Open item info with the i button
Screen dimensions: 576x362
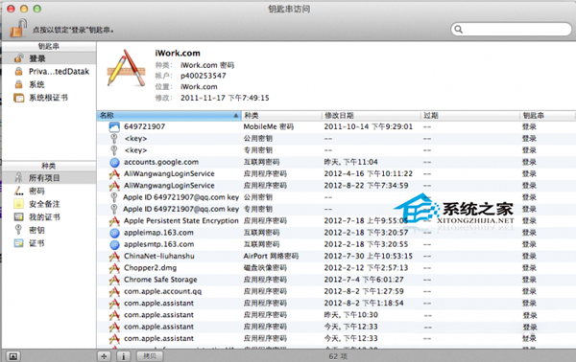tap(124, 356)
